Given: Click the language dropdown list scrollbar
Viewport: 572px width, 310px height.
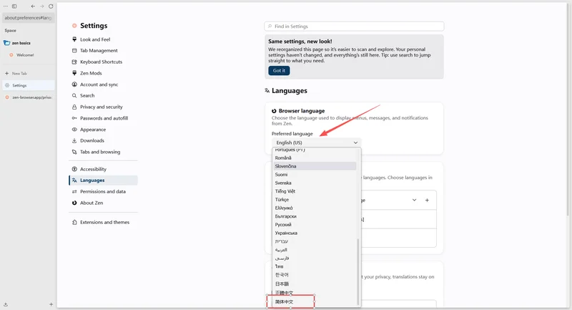Looking at the screenshot, I should tap(358, 272).
